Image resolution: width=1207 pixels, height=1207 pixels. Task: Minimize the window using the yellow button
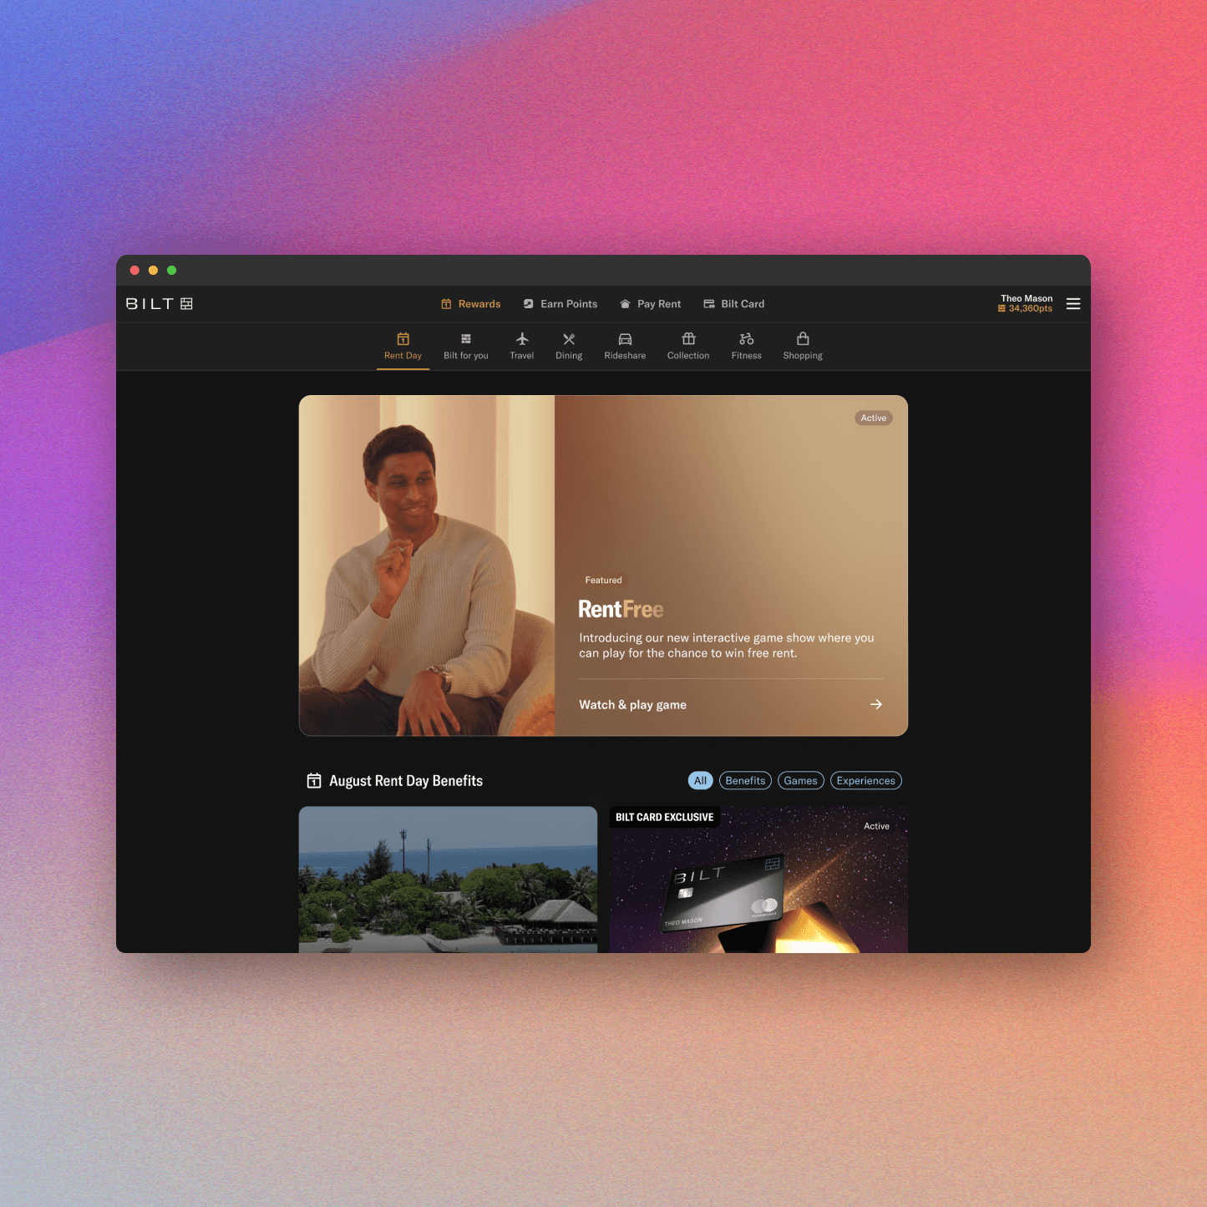pos(153,270)
